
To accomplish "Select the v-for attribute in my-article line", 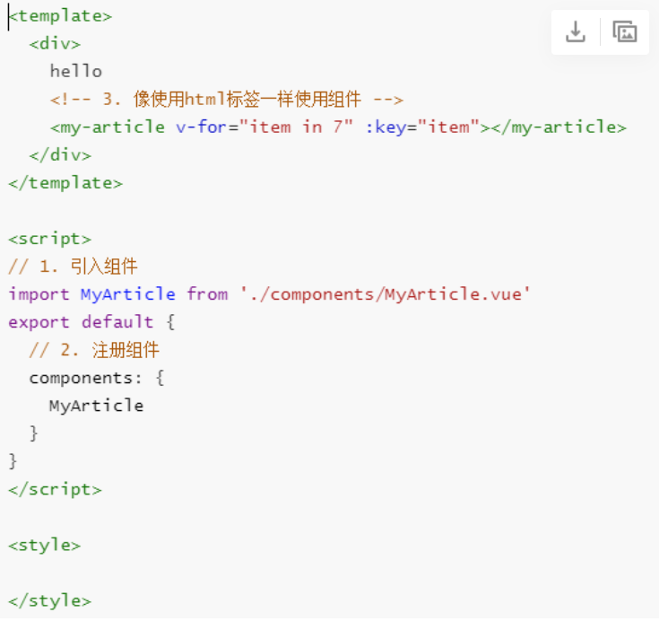I will [202, 127].
